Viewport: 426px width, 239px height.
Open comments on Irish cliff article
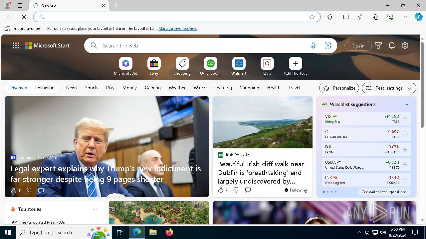tap(248, 190)
